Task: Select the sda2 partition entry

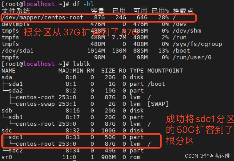Action: (72, 91)
